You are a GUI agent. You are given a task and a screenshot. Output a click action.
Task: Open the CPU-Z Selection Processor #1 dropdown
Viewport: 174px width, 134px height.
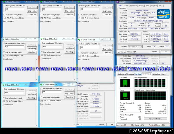(x=141, y=47)
